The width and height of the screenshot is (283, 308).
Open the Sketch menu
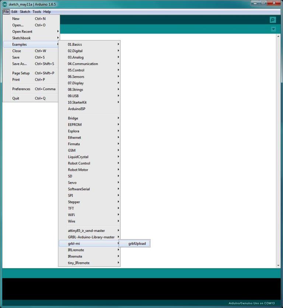click(x=25, y=11)
